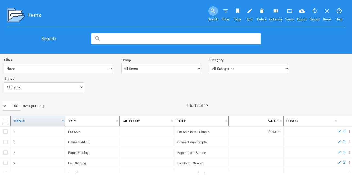Open the Tags bookmark icon
Image resolution: width=352 pixels, height=180 pixels.
[237, 11]
